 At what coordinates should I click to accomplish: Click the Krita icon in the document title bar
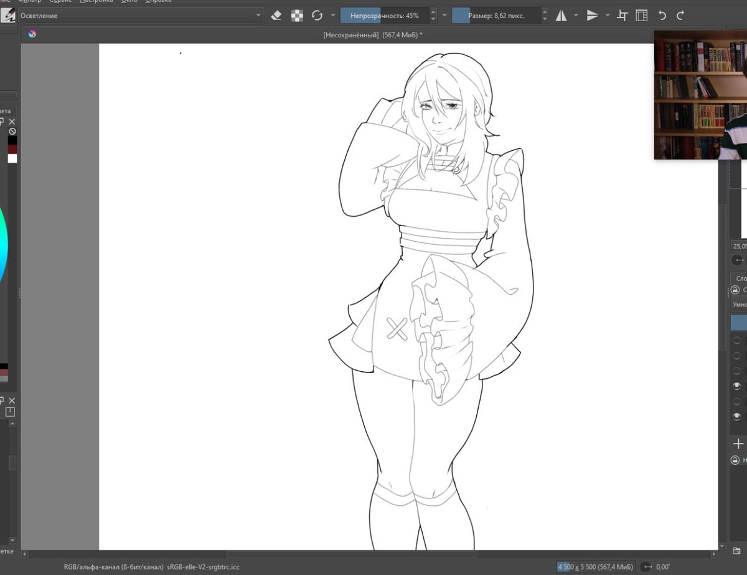[x=32, y=34]
